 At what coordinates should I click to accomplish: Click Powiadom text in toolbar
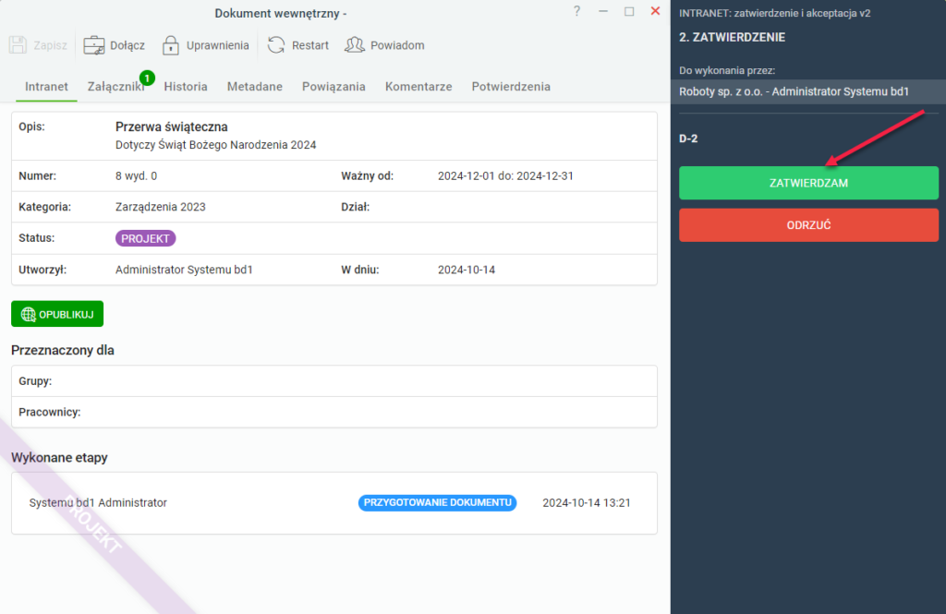[397, 45]
